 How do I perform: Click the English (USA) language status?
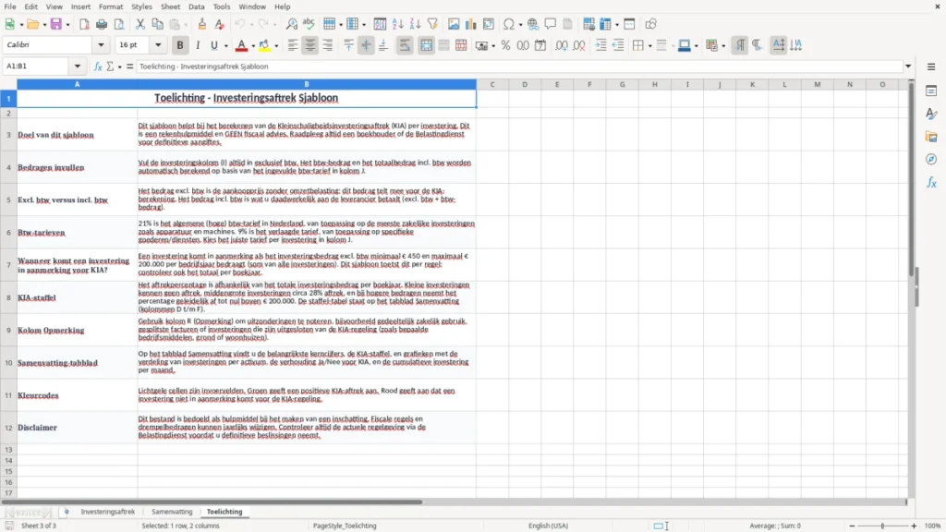548,526
